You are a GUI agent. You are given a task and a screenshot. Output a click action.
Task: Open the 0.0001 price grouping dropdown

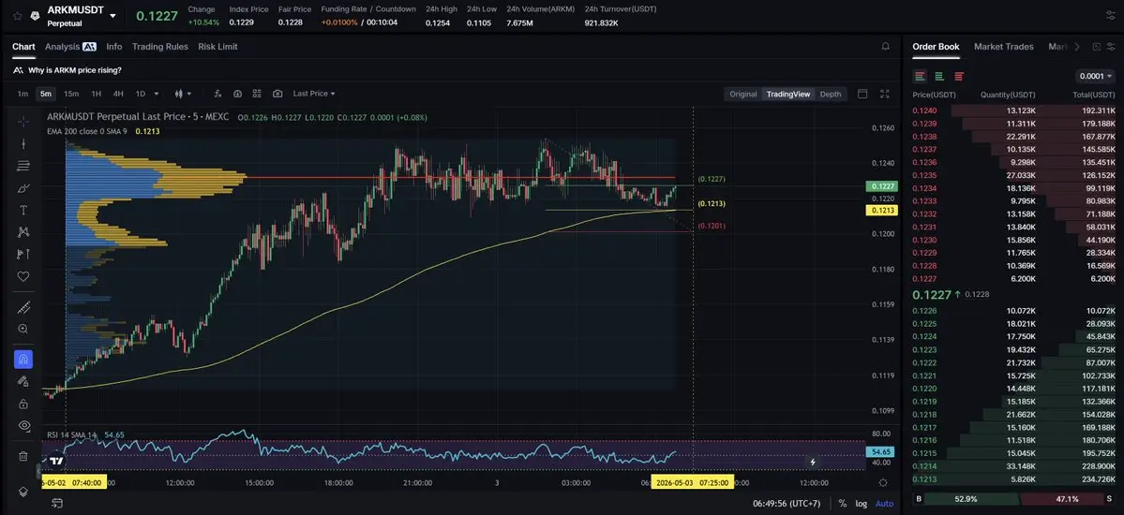click(x=1095, y=76)
